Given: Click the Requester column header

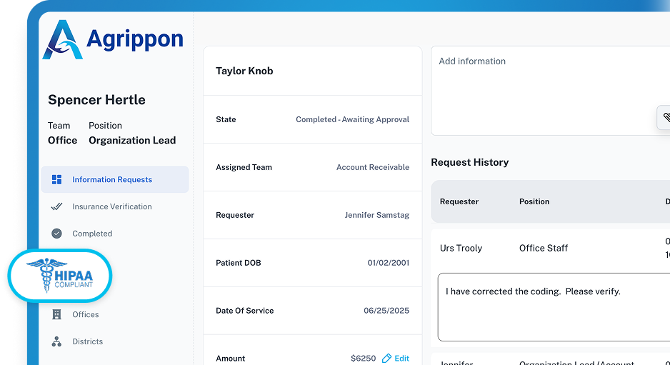Looking at the screenshot, I should pos(459,201).
